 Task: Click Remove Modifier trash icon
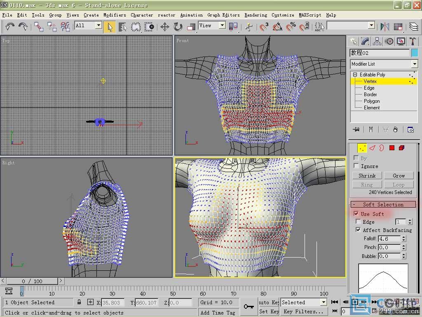tap(395, 130)
